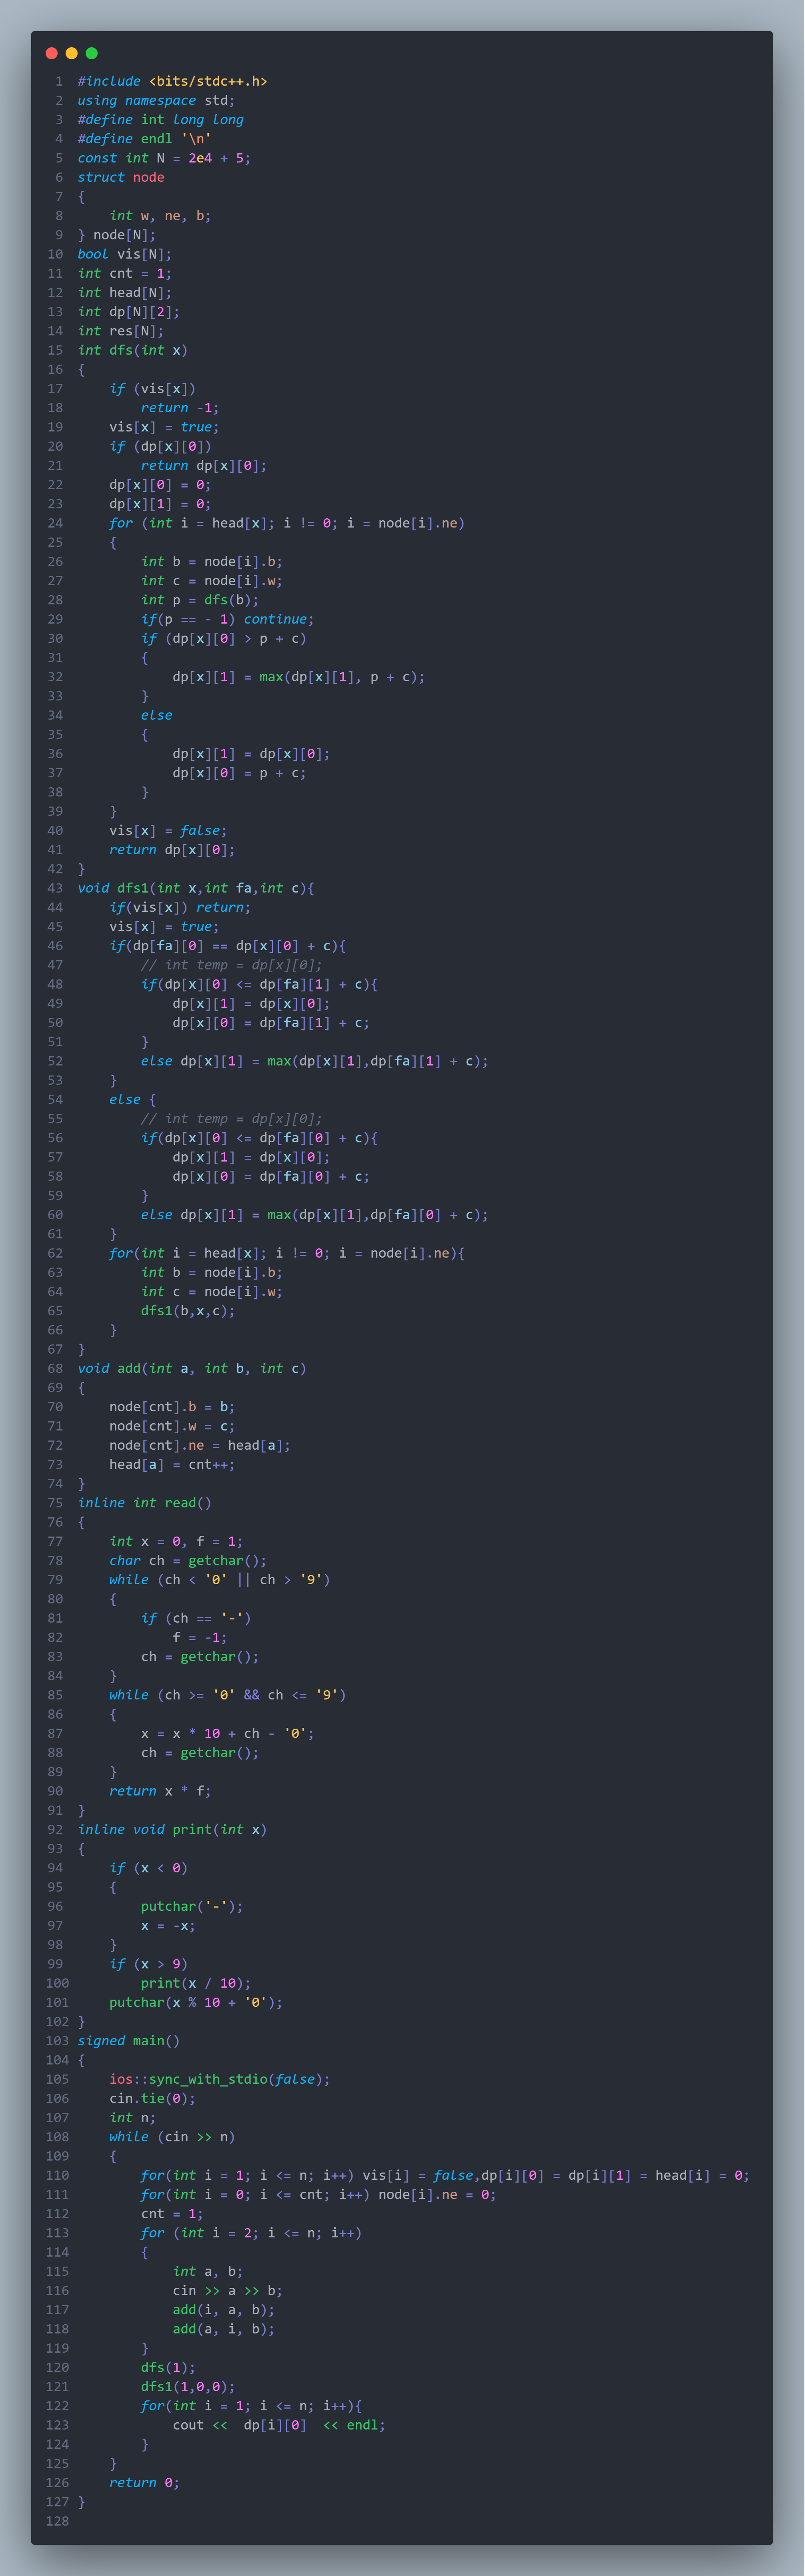Click the 'while (cin >> n)' loop
This screenshot has height=2576, width=805.
(x=172, y=2137)
